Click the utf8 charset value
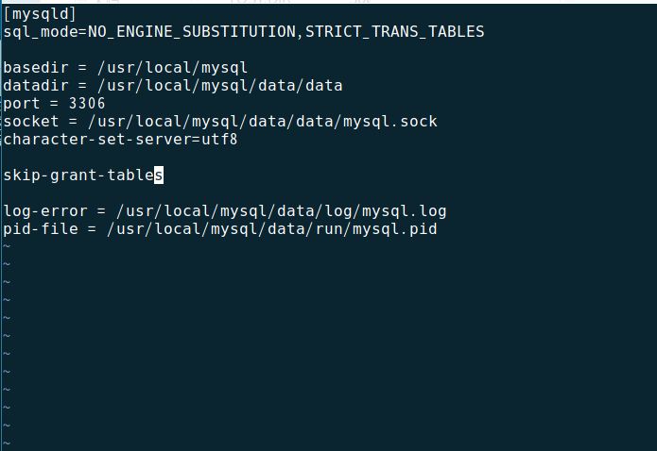 point(219,140)
